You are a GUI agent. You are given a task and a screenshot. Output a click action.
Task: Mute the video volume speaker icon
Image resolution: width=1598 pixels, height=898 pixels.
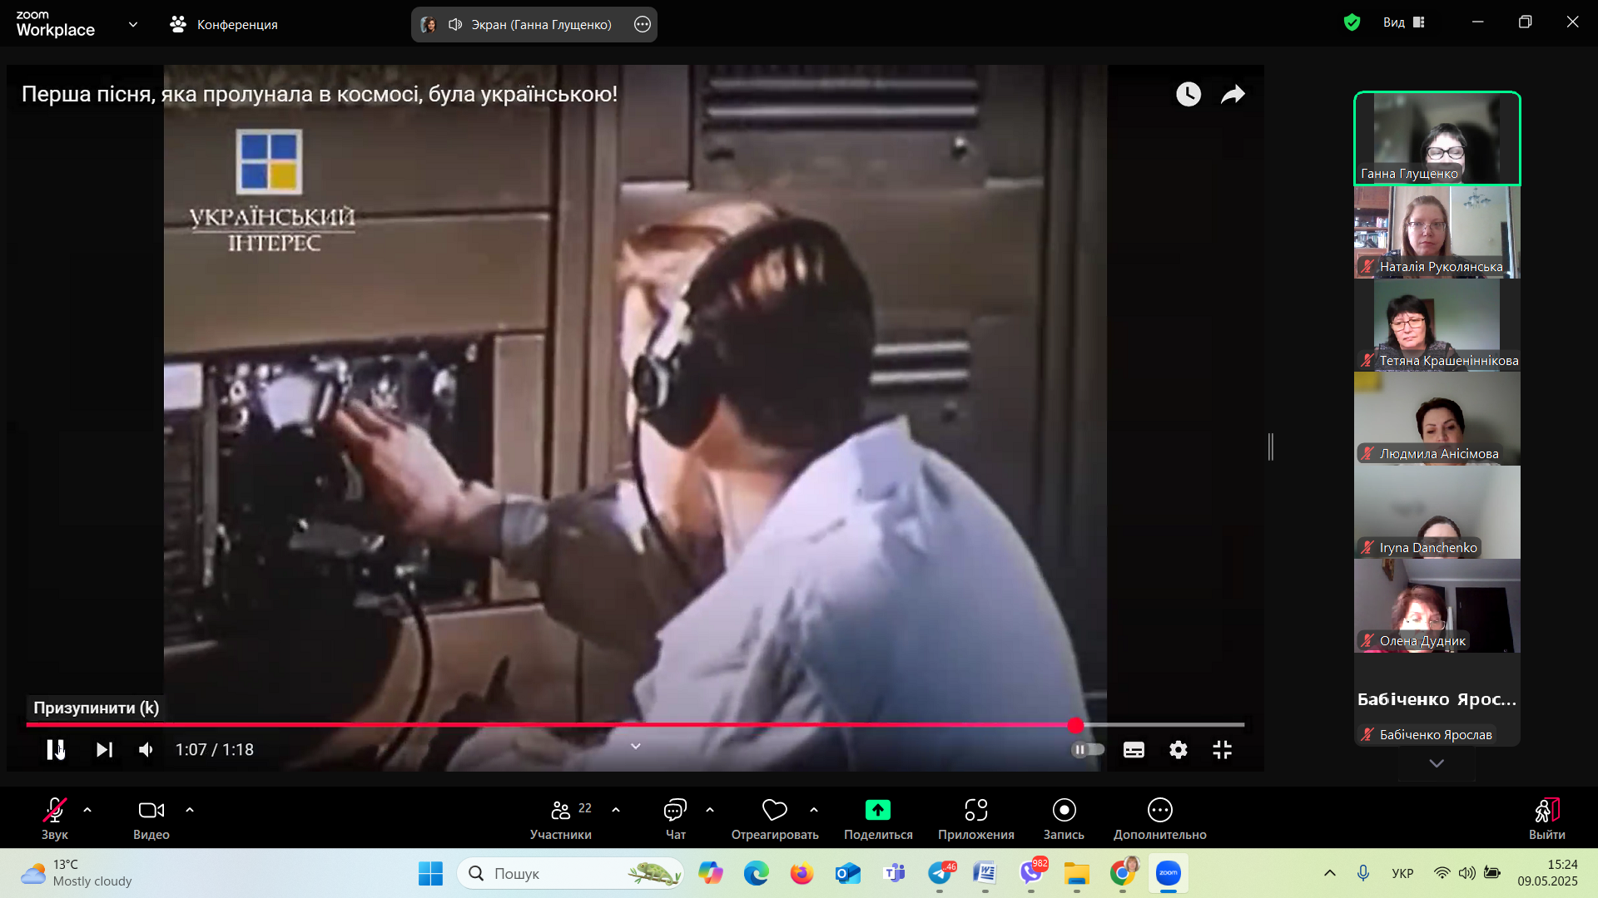click(146, 749)
